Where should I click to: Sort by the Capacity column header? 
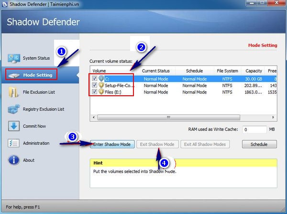(x=254, y=71)
